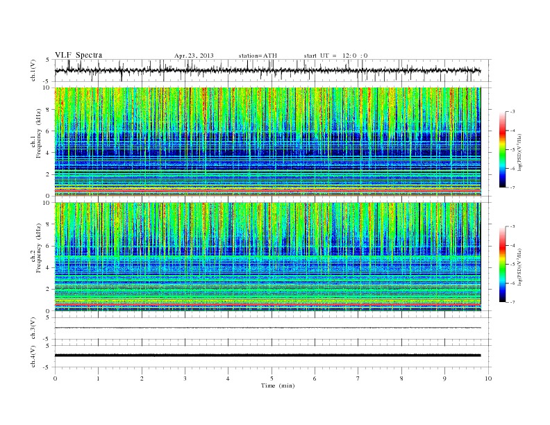Click the ch.1 waveform trace panel

(273, 70)
